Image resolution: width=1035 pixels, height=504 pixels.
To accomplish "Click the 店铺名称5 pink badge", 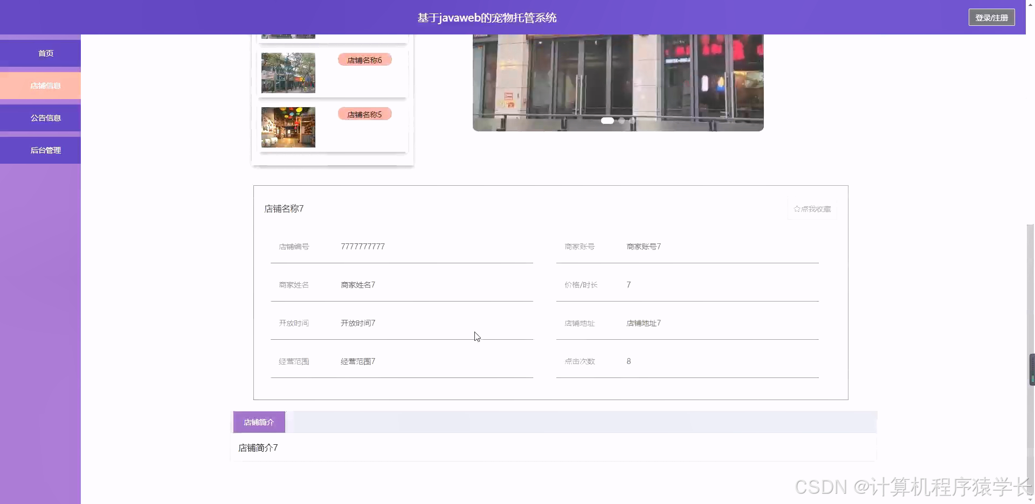I will (364, 114).
